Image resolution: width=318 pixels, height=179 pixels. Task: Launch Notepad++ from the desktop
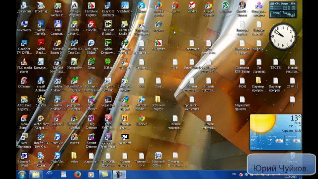tap(75, 64)
